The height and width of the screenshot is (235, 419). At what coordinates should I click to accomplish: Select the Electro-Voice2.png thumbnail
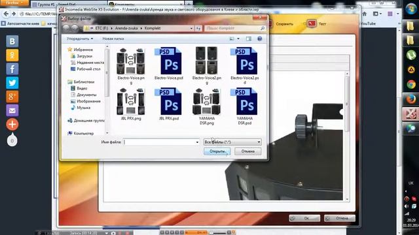(207, 61)
